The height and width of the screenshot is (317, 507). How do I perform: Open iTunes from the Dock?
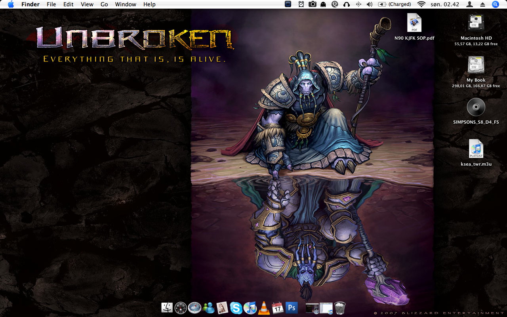pyautogui.click(x=250, y=307)
